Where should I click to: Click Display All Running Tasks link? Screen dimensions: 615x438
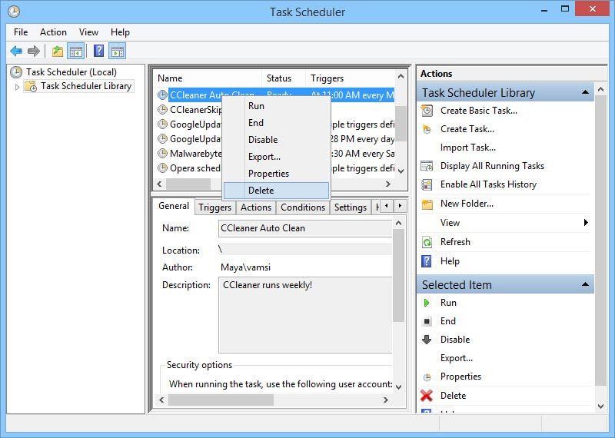pos(492,166)
